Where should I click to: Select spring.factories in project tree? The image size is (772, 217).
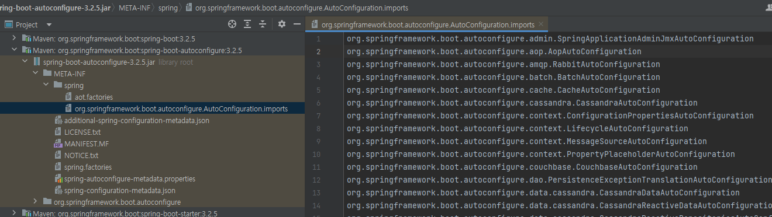88,167
